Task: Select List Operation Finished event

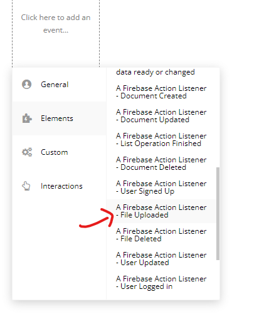Action: [161, 140]
